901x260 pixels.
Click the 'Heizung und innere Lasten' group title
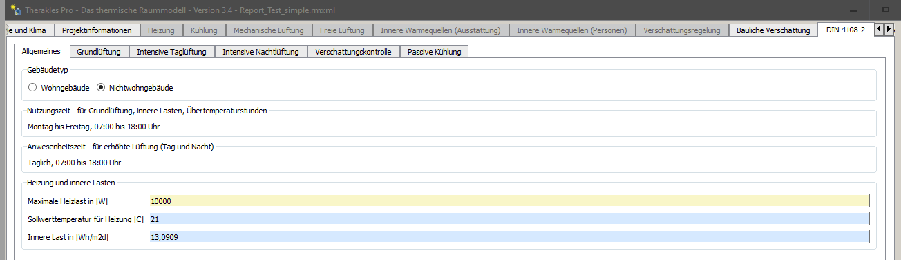pyautogui.click(x=70, y=183)
